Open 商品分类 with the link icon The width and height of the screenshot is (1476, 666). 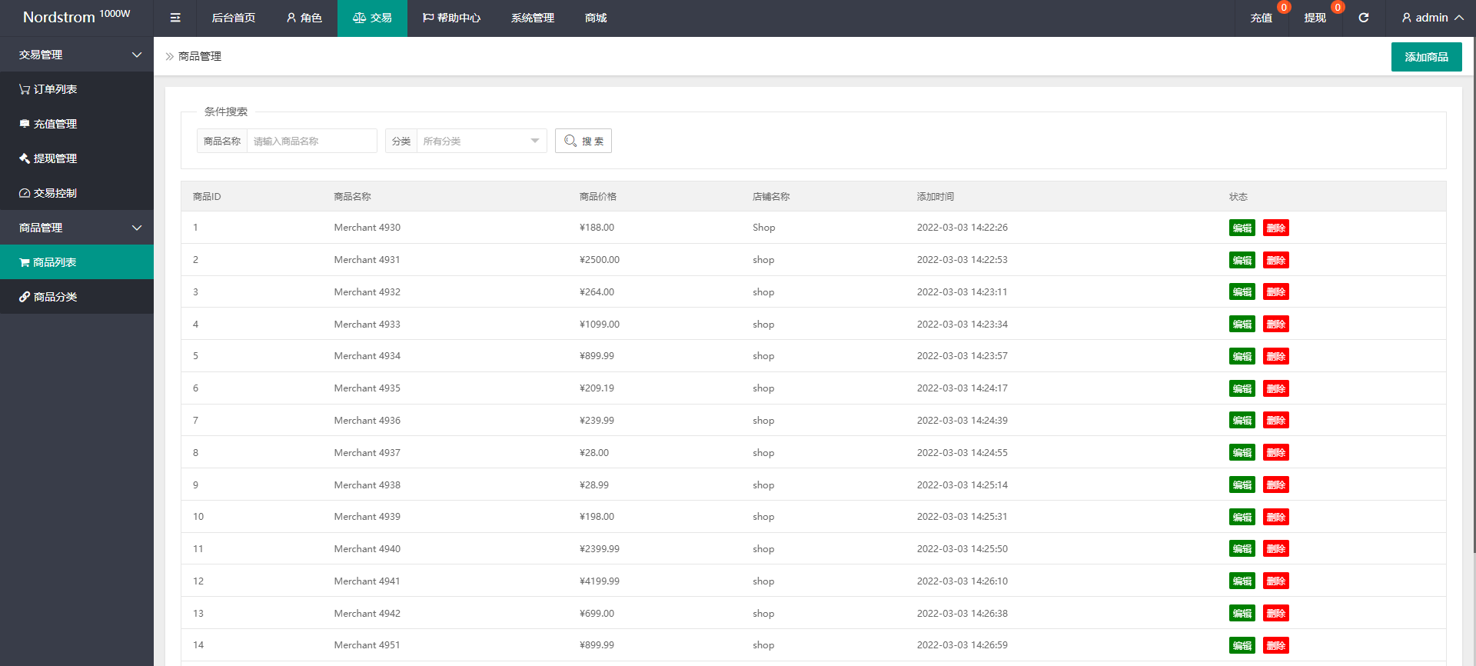click(48, 297)
